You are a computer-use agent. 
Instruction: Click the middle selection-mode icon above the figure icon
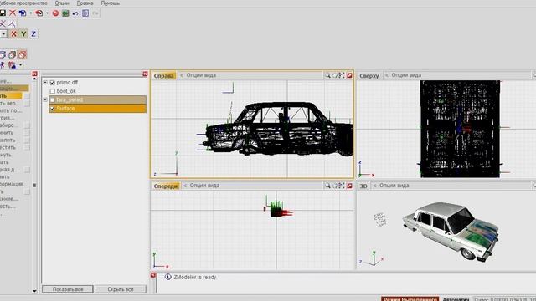pyautogui.click(x=13, y=54)
